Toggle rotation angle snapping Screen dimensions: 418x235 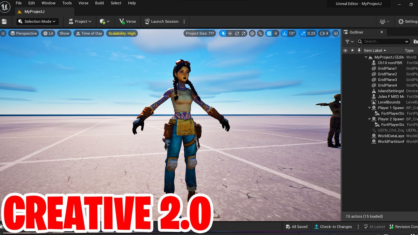tap(284, 33)
